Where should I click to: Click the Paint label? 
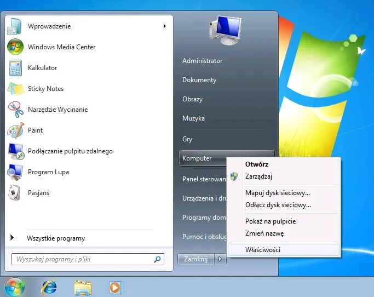coord(35,130)
